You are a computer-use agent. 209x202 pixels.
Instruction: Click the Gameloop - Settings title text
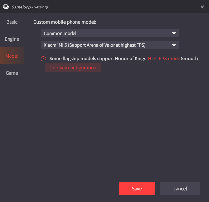[x=30, y=7]
